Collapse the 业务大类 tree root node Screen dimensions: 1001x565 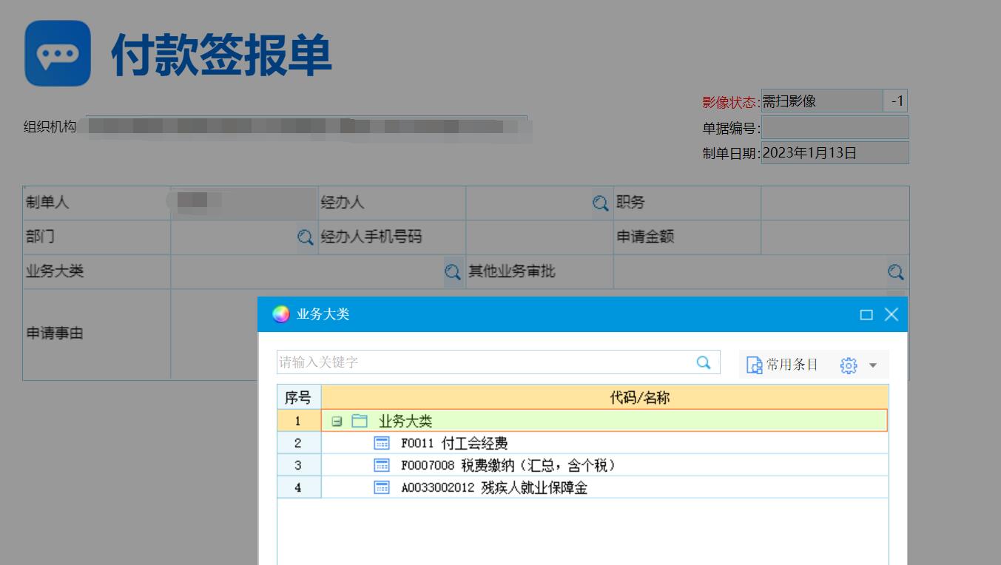(x=337, y=422)
